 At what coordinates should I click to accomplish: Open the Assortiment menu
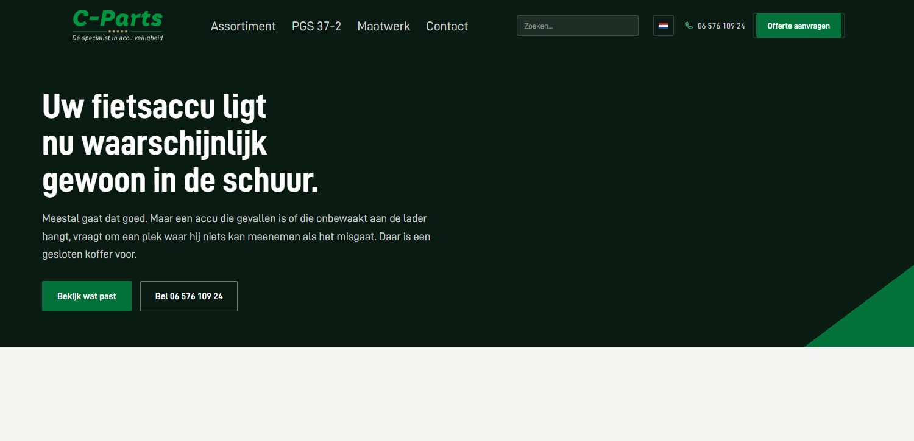coord(243,26)
